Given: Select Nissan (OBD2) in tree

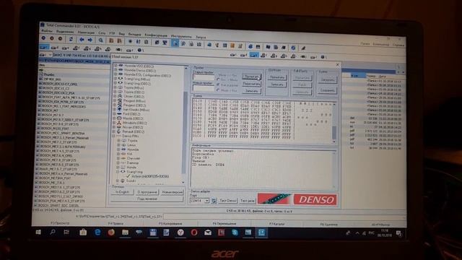Looking at the screenshot, I should [134, 127].
